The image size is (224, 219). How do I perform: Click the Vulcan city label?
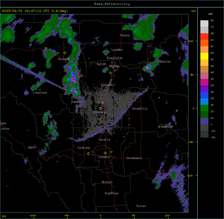[x=141, y=206]
